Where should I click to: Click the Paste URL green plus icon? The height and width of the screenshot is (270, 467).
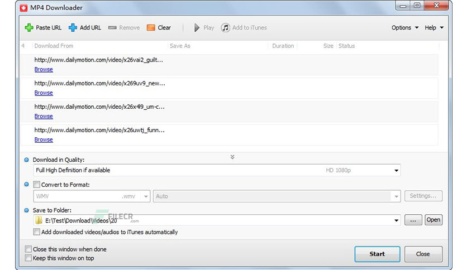pyautogui.click(x=29, y=28)
